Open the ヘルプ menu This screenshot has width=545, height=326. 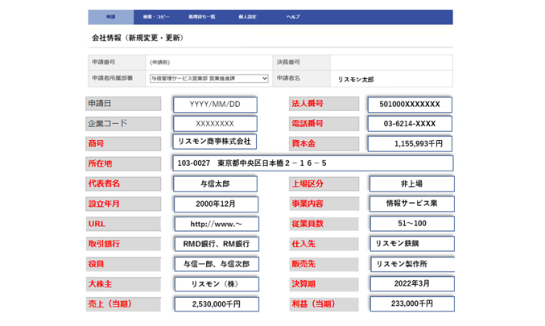(293, 17)
